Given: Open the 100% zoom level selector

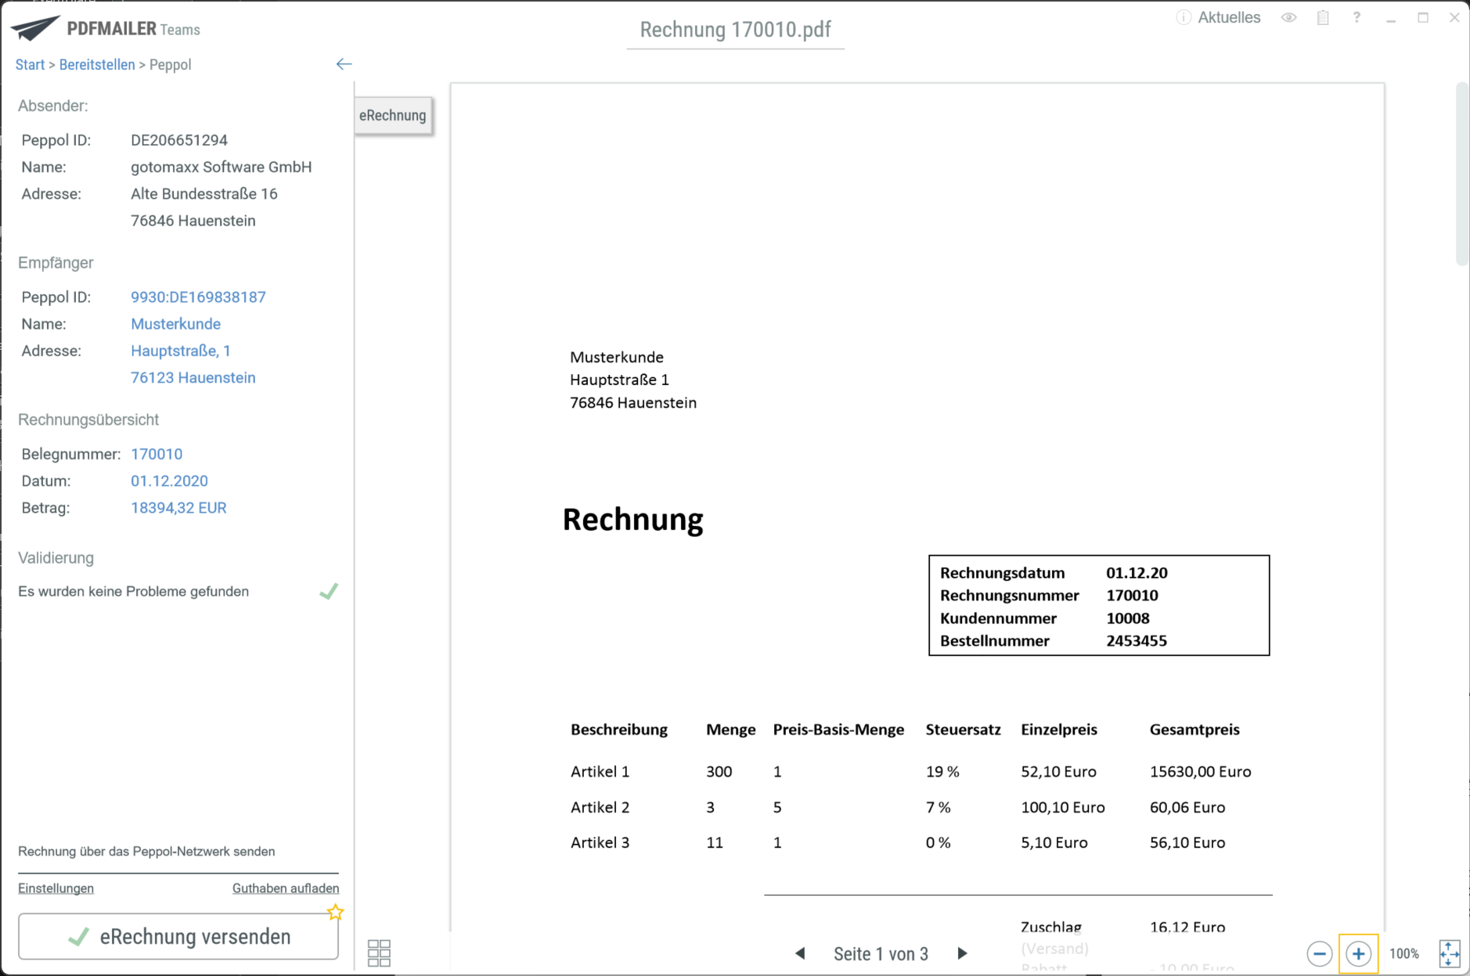Looking at the screenshot, I should pyautogui.click(x=1403, y=953).
